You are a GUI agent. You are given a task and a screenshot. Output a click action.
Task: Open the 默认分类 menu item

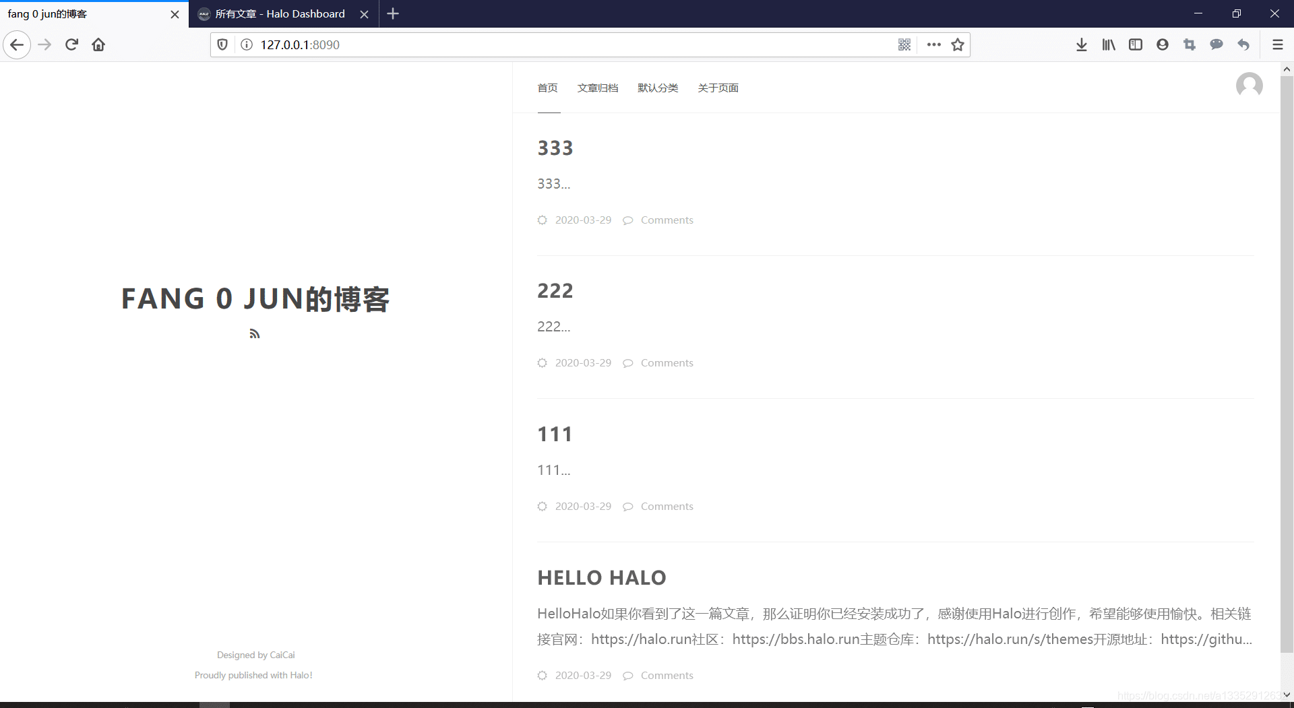pyautogui.click(x=658, y=88)
